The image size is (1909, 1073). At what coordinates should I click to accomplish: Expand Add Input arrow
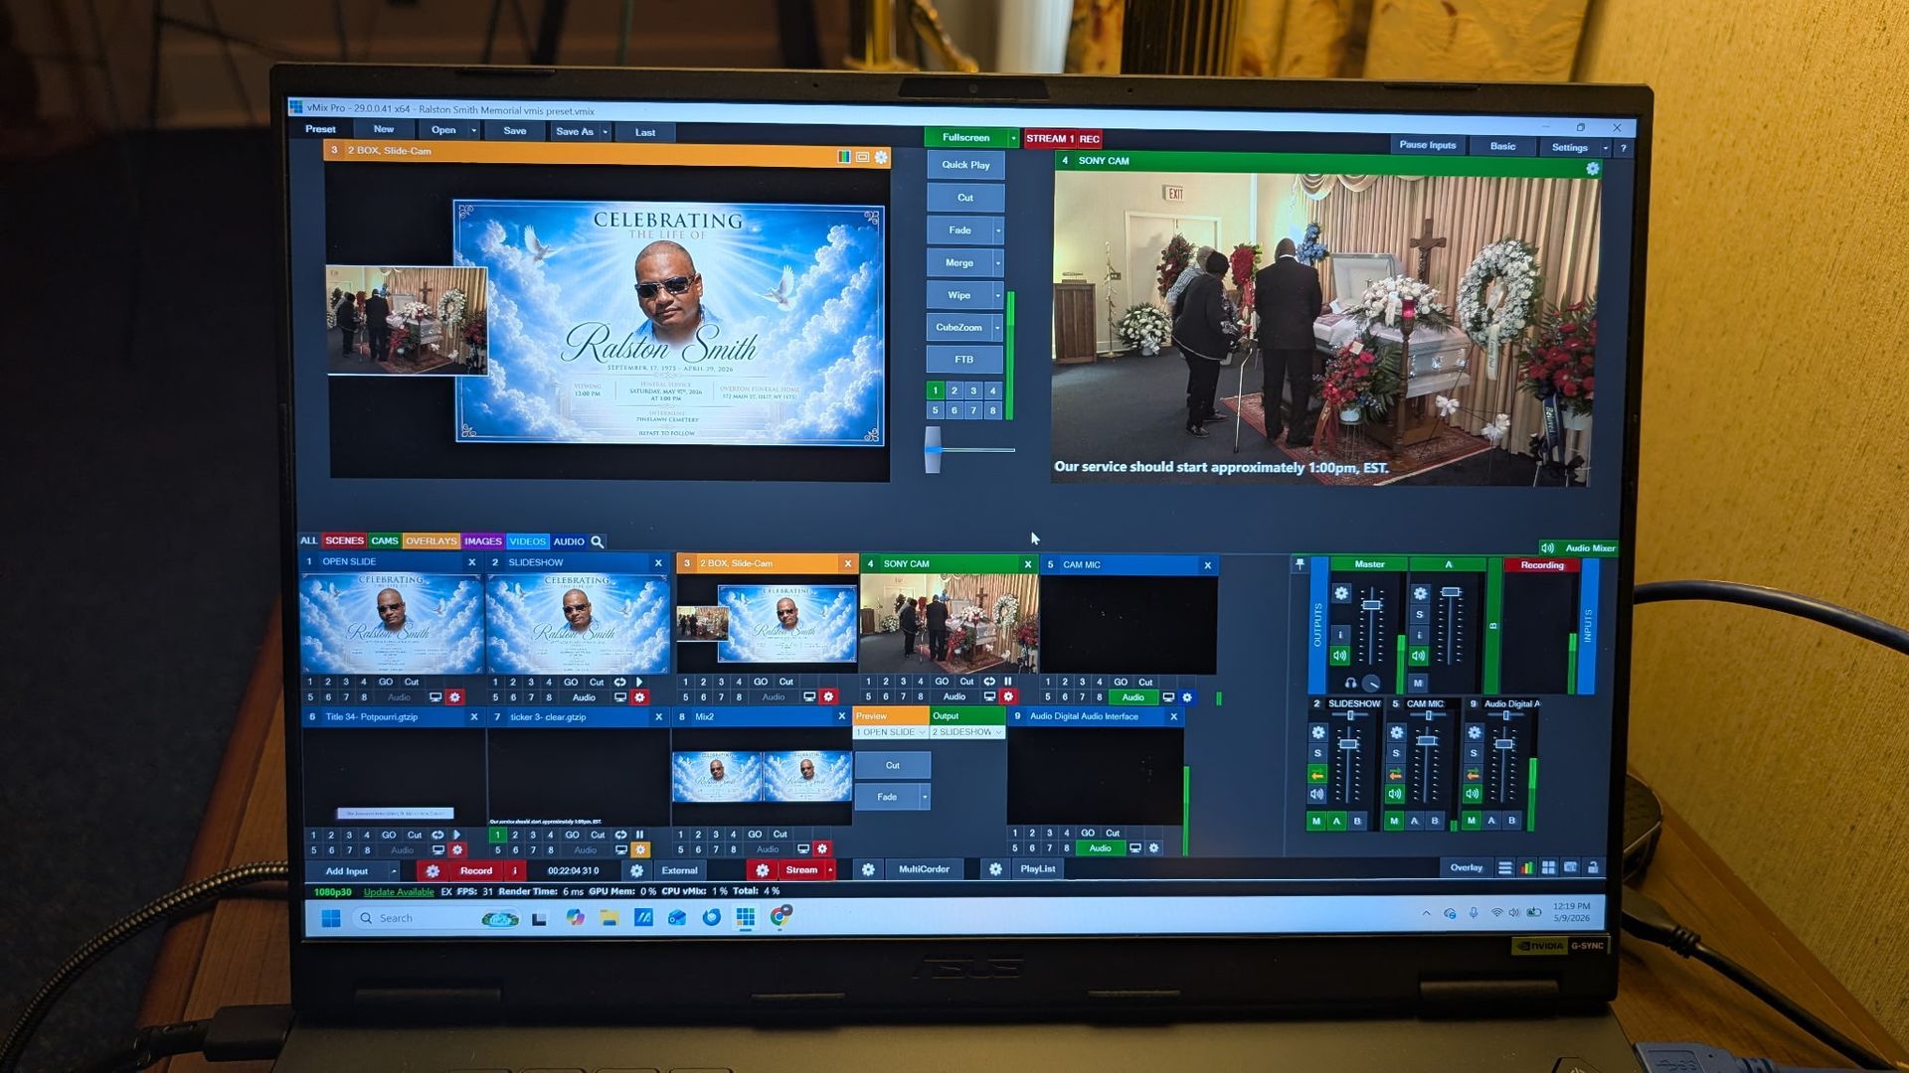click(x=394, y=872)
